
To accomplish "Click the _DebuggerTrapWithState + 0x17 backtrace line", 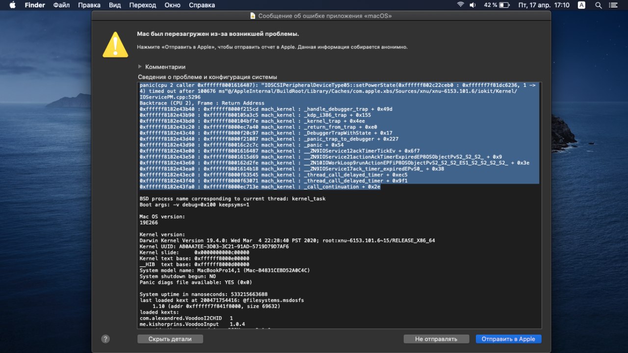I will click(x=266, y=133).
